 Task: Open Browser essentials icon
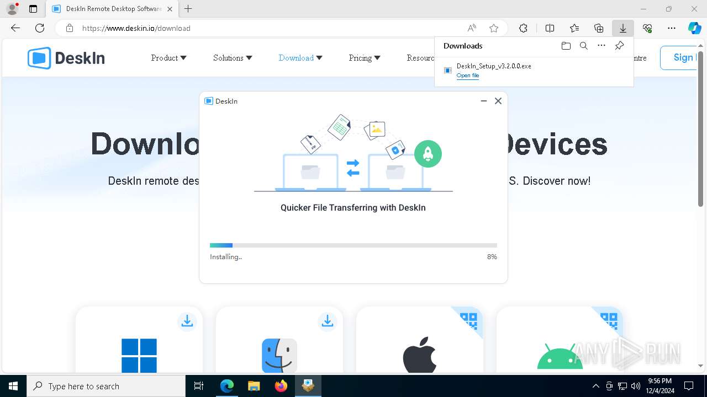pyautogui.click(x=647, y=28)
